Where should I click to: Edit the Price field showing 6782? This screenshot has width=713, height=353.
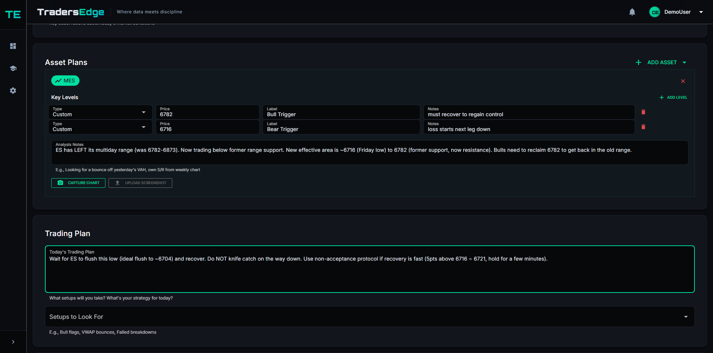click(x=207, y=112)
